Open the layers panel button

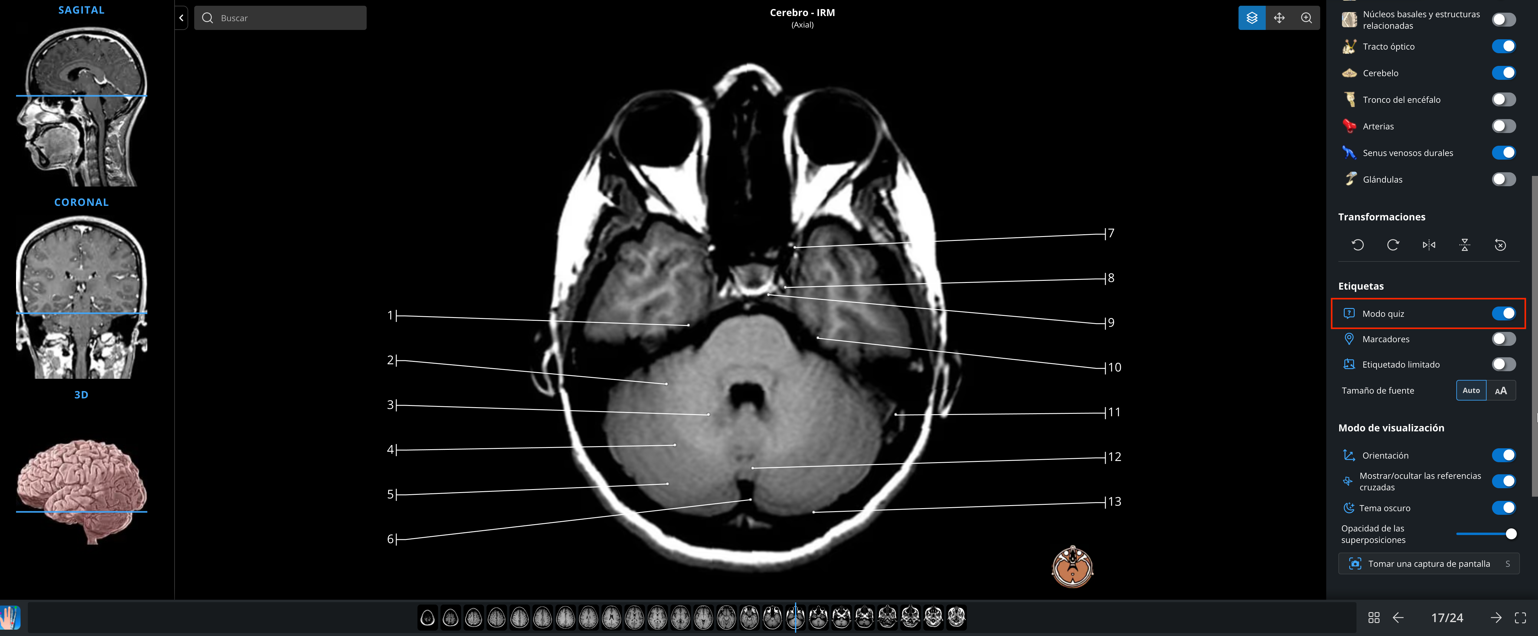[x=1252, y=18]
